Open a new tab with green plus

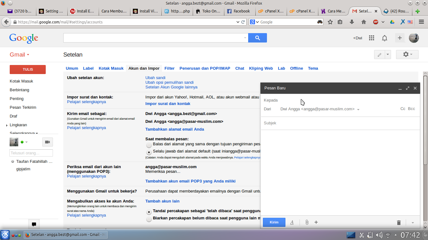(x=417, y=11)
